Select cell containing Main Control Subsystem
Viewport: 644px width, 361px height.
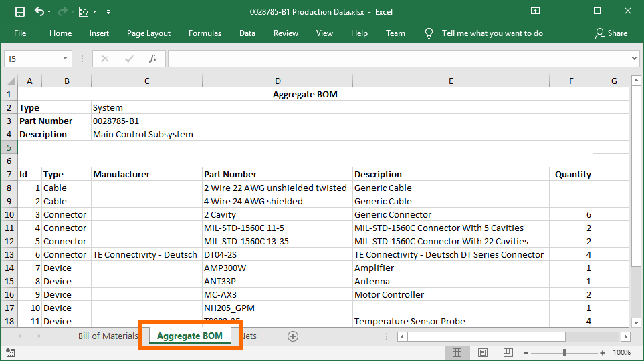point(143,134)
